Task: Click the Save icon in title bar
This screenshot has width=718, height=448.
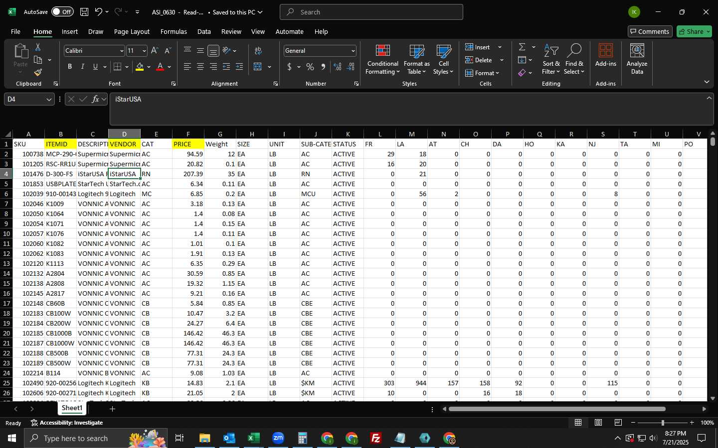Action: pyautogui.click(x=84, y=12)
